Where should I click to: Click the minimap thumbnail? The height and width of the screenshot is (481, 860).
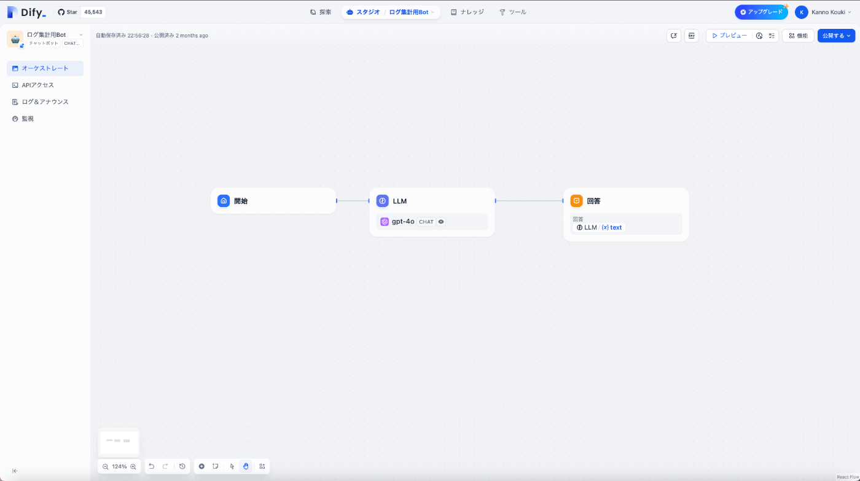[x=119, y=442]
